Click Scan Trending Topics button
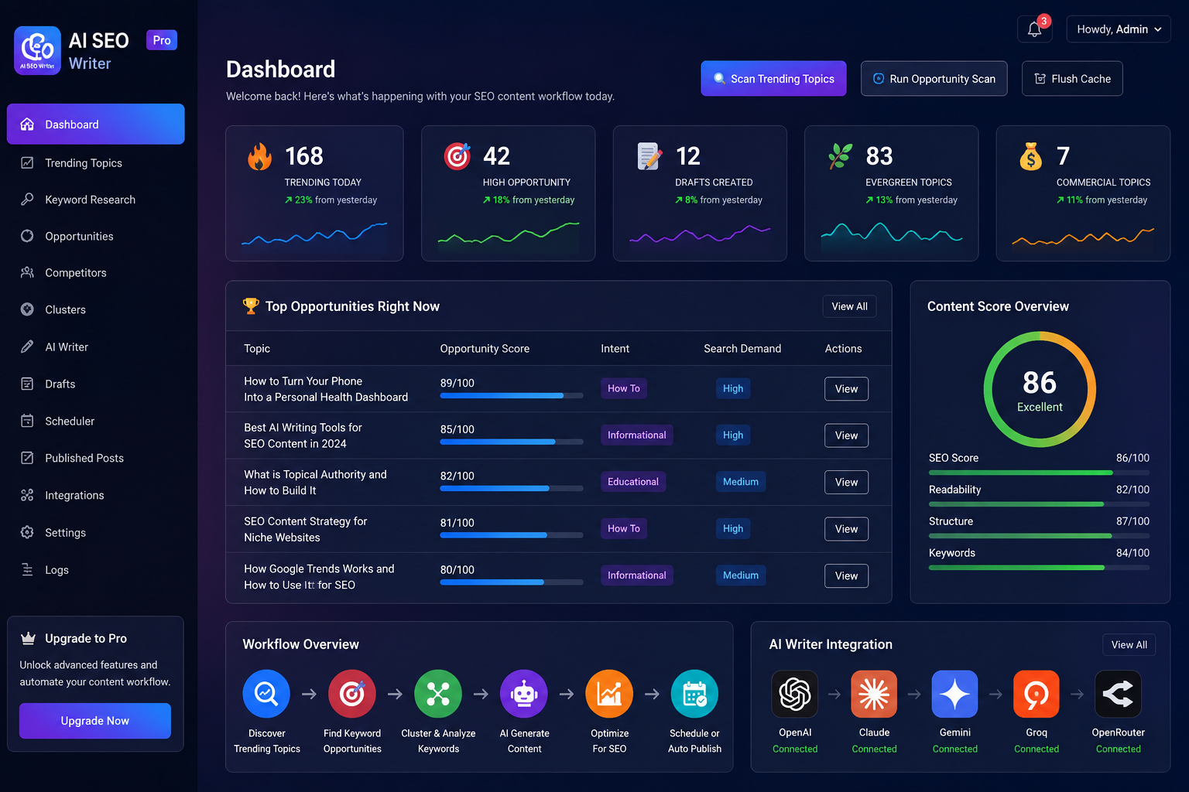The height and width of the screenshot is (792, 1189). click(x=773, y=79)
